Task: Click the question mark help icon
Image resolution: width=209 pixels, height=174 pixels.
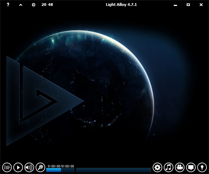Action: tap(8, 5)
